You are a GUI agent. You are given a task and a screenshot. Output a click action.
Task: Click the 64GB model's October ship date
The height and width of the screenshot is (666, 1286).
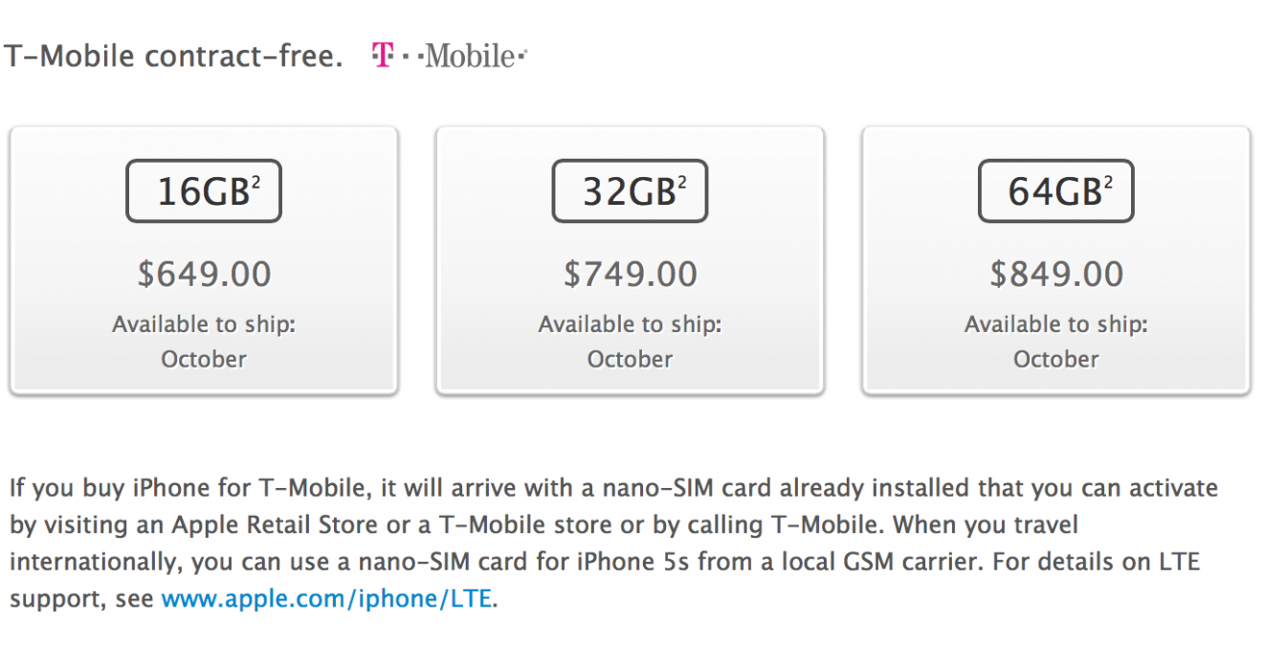coord(1056,360)
